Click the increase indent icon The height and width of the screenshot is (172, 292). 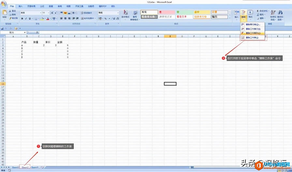click(77, 19)
